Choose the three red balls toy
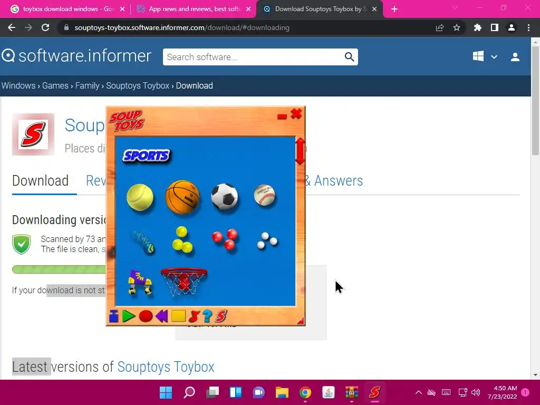The height and width of the screenshot is (405, 540). point(225,239)
